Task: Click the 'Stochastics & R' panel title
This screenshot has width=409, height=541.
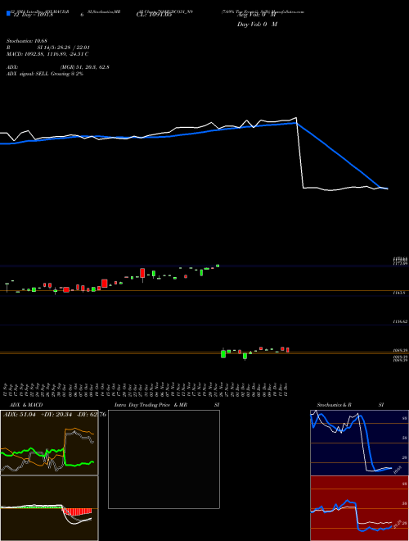Action: 334,405
